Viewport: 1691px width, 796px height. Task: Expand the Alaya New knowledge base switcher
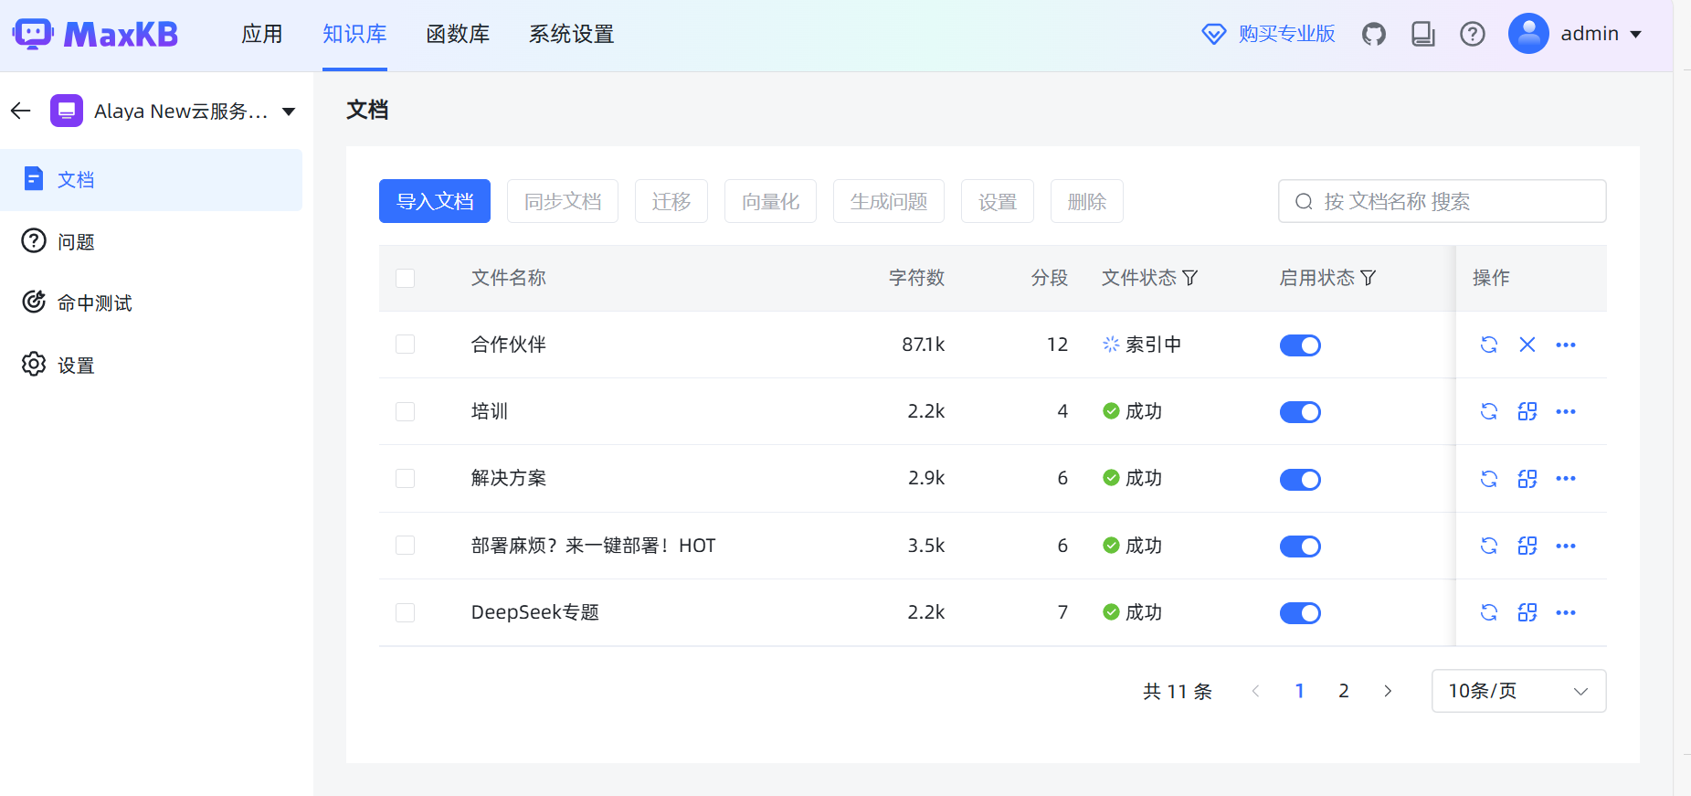pos(289,111)
